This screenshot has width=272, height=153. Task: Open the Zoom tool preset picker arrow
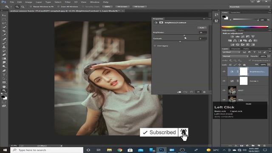tap(11, 7)
